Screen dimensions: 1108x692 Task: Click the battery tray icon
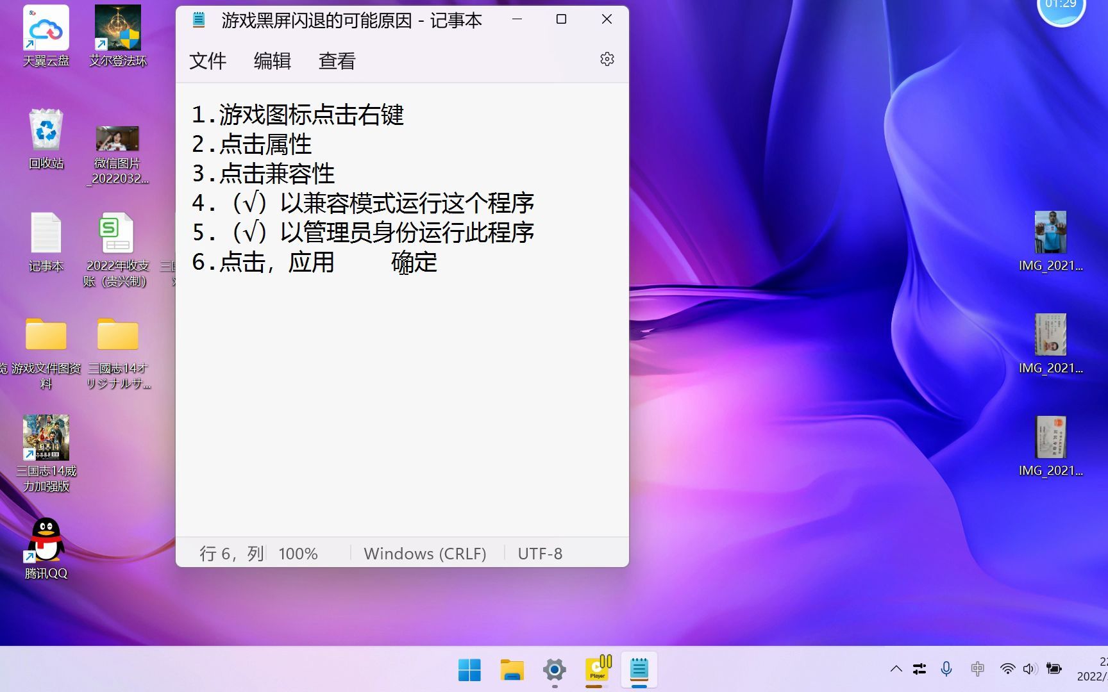click(1053, 669)
